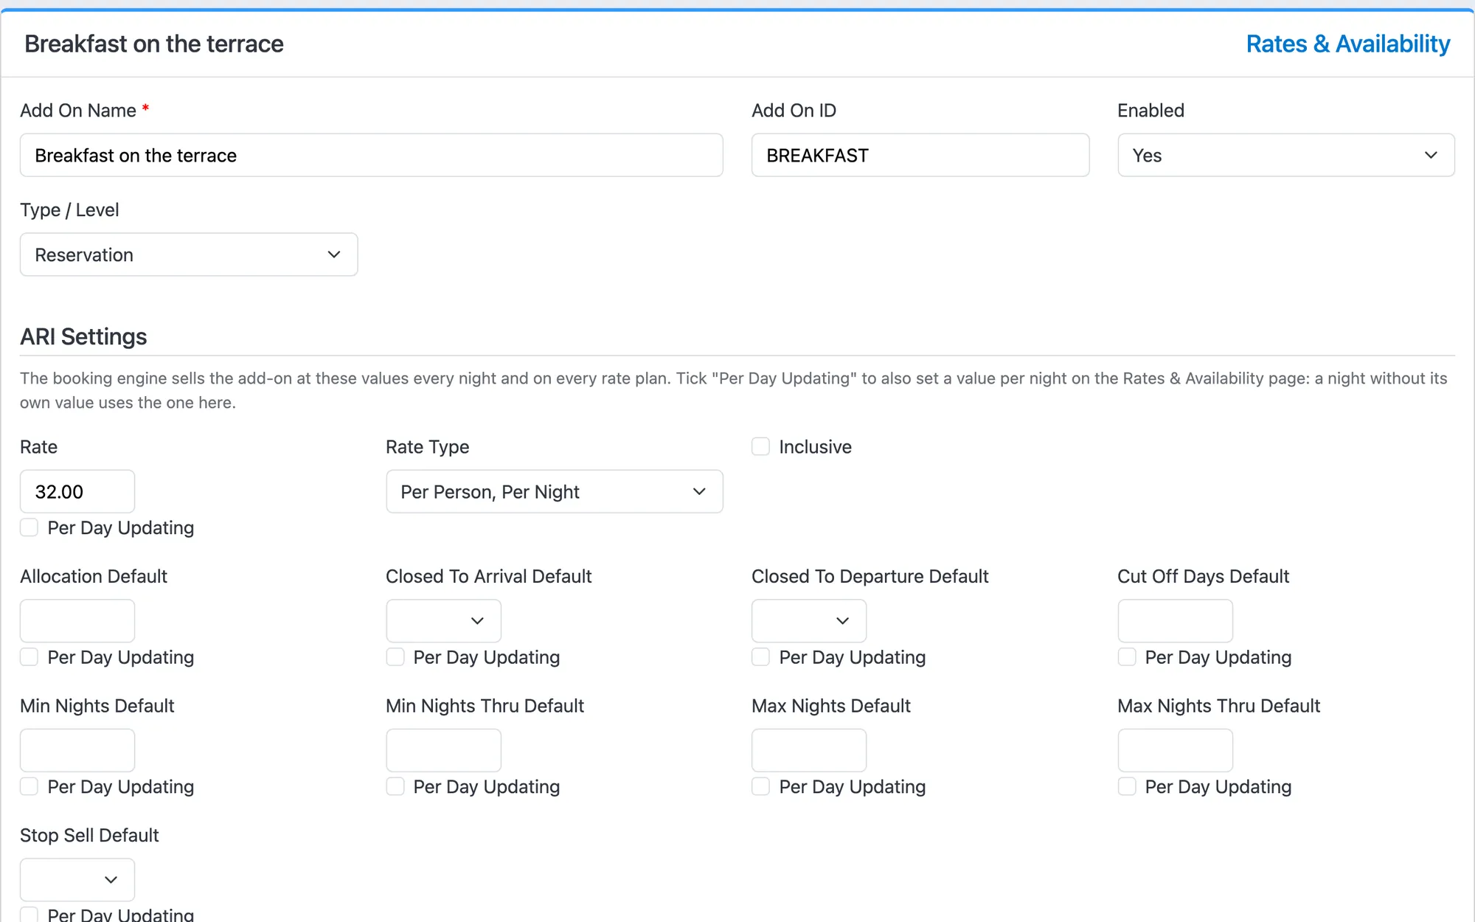This screenshot has width=1475, height=922.
Task: Tick Per Day Updating under Min Nights Thru
Action: coord(395,786)
